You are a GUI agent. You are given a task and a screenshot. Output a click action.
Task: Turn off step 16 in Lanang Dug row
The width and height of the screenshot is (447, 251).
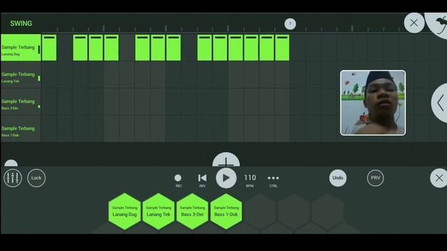tap(282, 47)
